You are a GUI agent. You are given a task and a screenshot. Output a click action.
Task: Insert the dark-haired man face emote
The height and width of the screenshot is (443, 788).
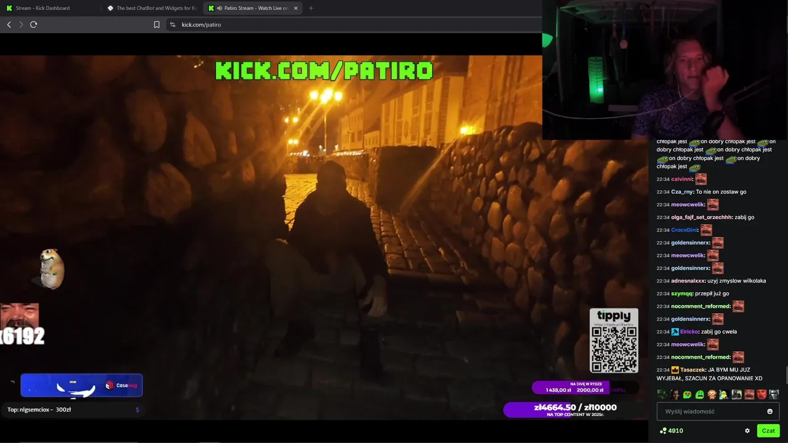tap(675, 394)
